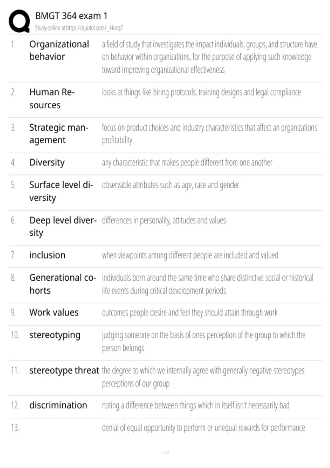Screen dimensions: 330x468
Task: Click the BMGT 364 exam 1 title
Action: [71, 16]
